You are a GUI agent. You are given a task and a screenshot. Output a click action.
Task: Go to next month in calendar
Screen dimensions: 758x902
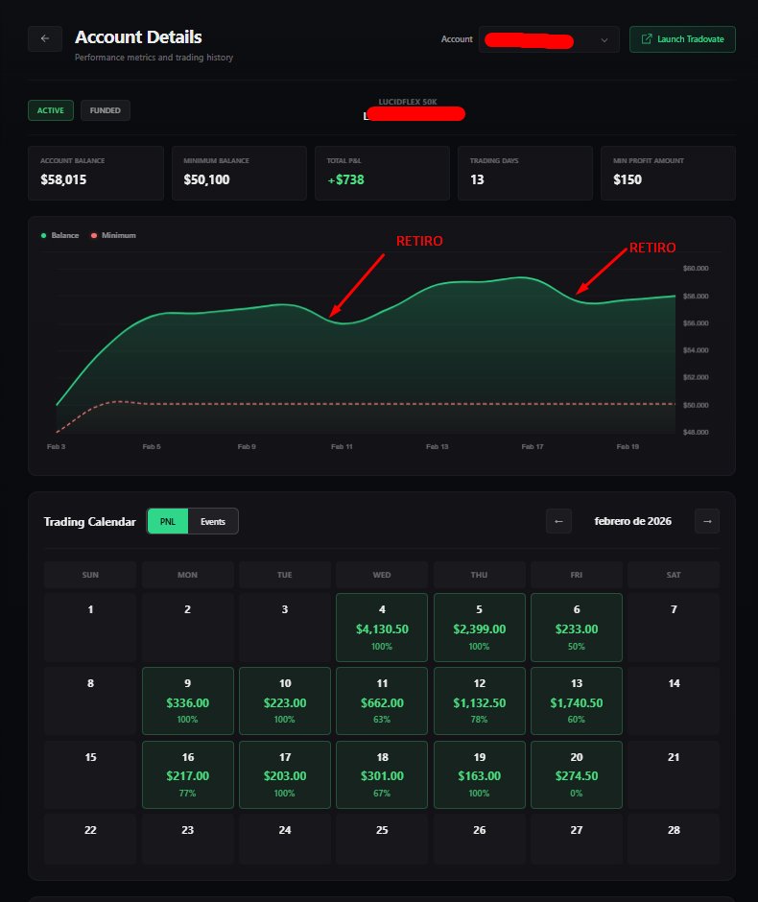707,521
